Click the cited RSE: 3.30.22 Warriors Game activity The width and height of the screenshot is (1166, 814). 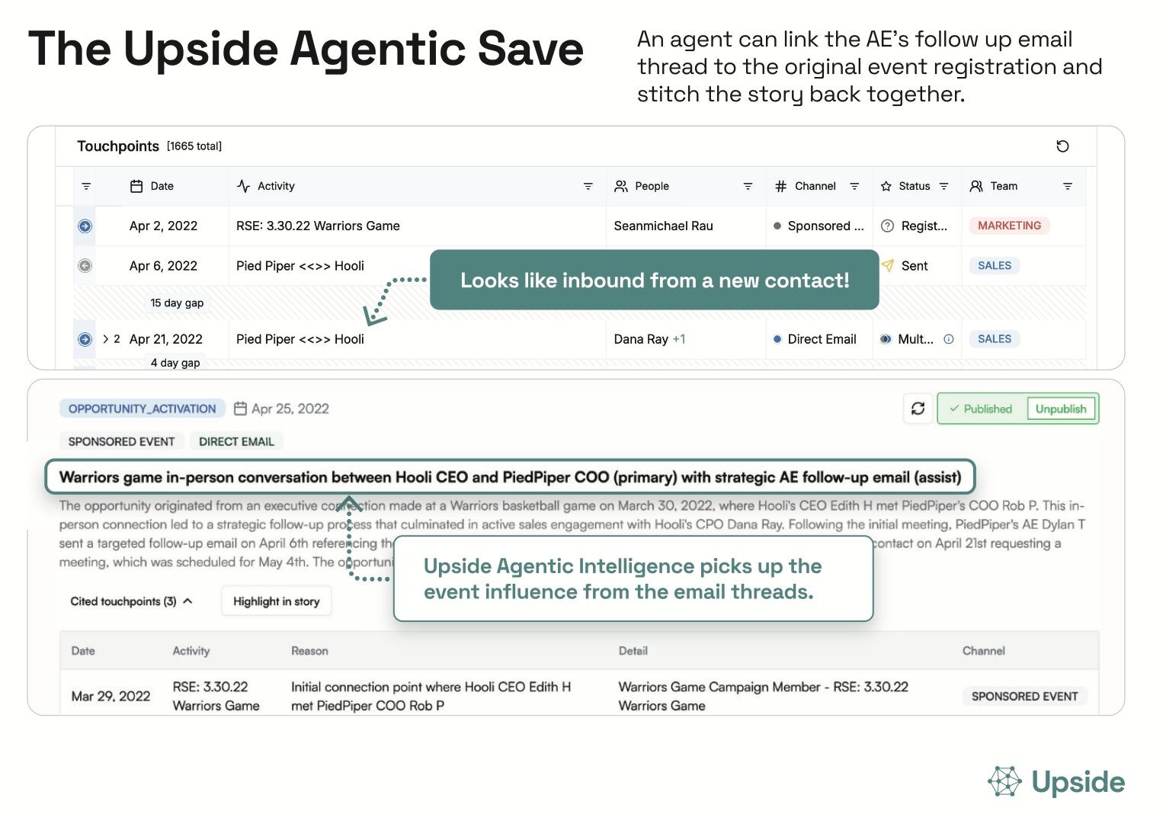(216, 696)
